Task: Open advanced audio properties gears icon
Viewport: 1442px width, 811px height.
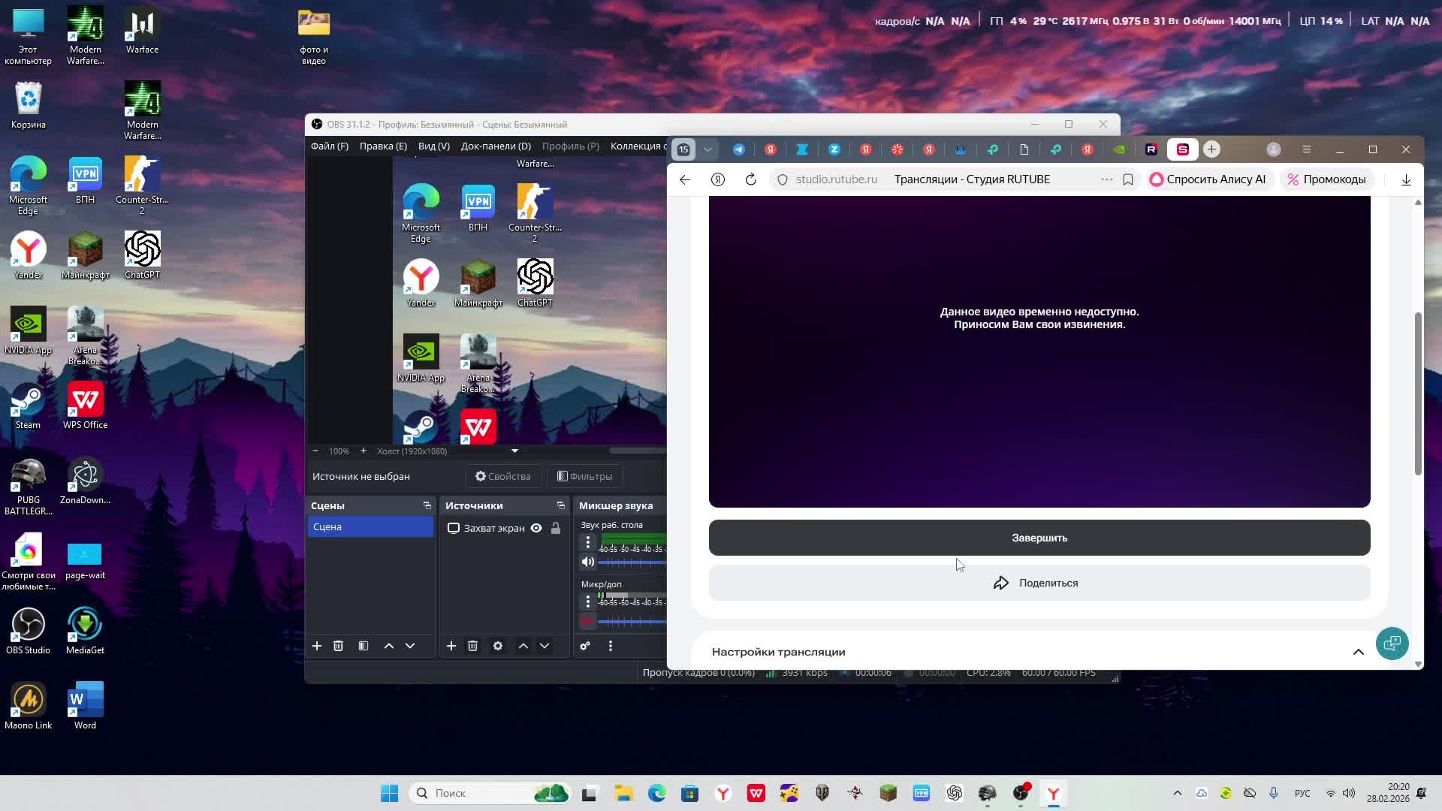Action: [585, 646]
